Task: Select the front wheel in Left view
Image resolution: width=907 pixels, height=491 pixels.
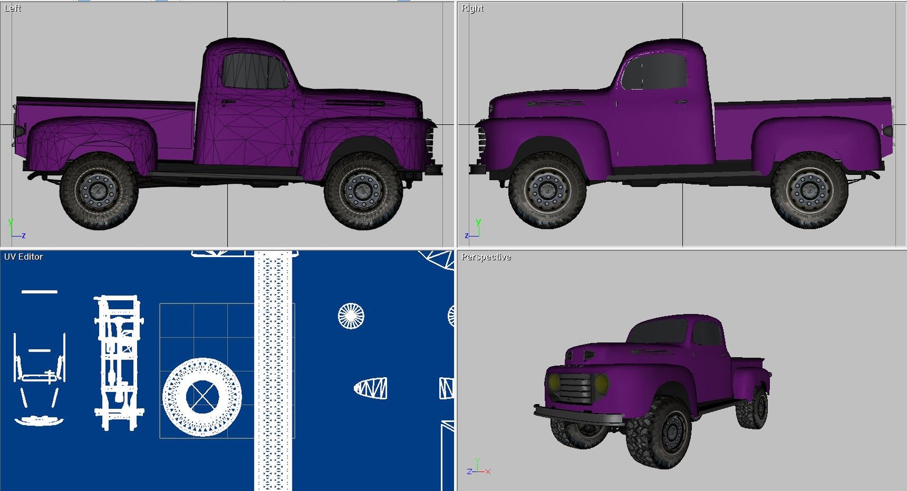Action: (363, 191)
